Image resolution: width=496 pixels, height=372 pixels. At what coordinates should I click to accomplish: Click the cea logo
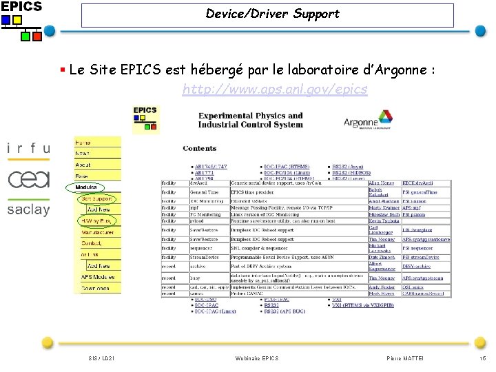click(29, 179)
